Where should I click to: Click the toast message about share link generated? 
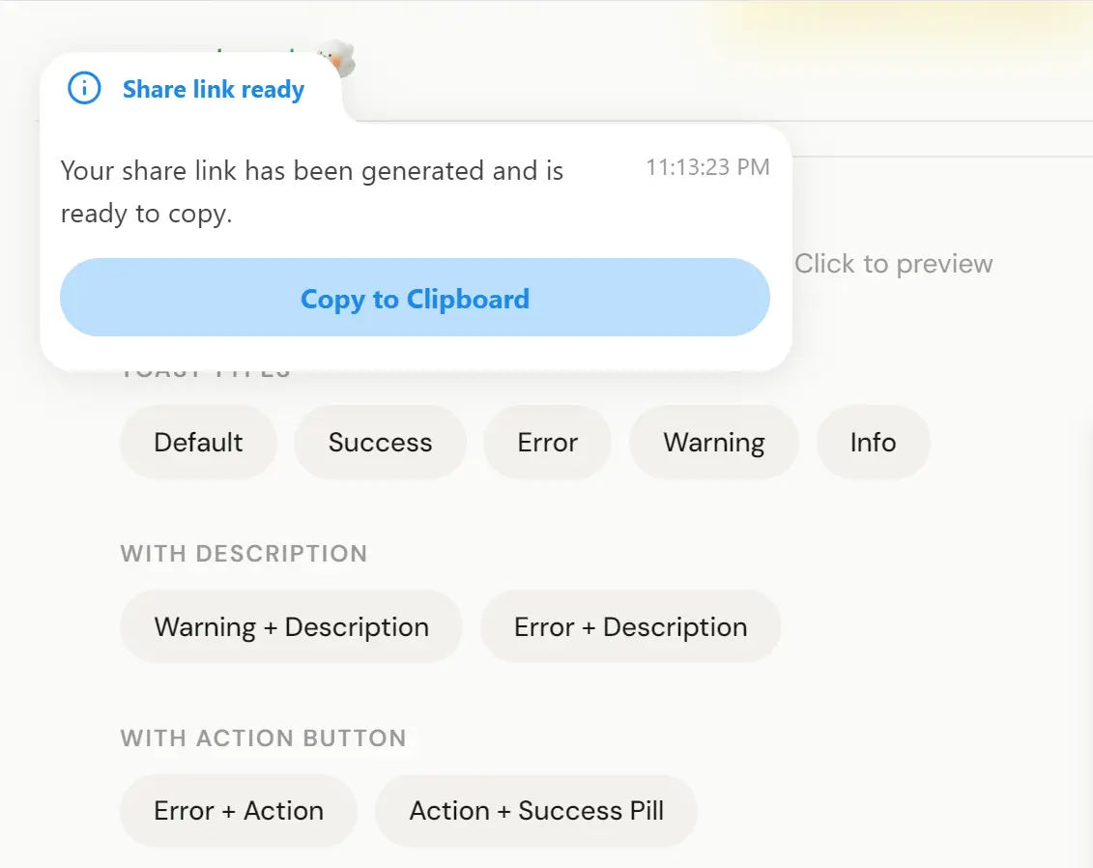coord(311,192)
